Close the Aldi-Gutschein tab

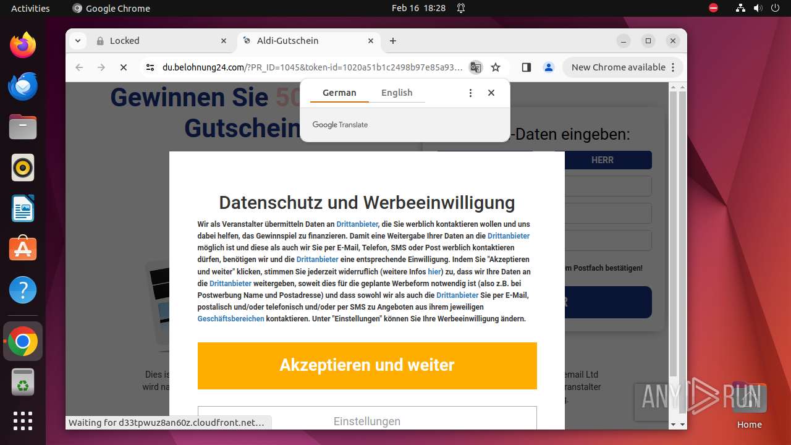coord(371,41)
